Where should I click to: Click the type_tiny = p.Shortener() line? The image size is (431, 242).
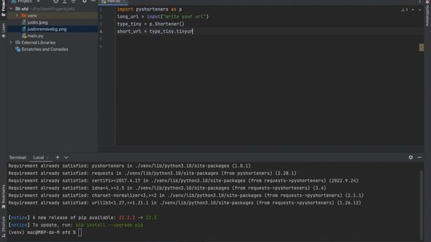(x=151, y=24)
